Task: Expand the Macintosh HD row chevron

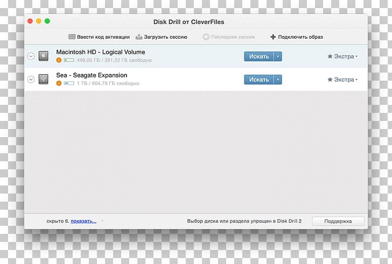Action: tap(31, 56)
